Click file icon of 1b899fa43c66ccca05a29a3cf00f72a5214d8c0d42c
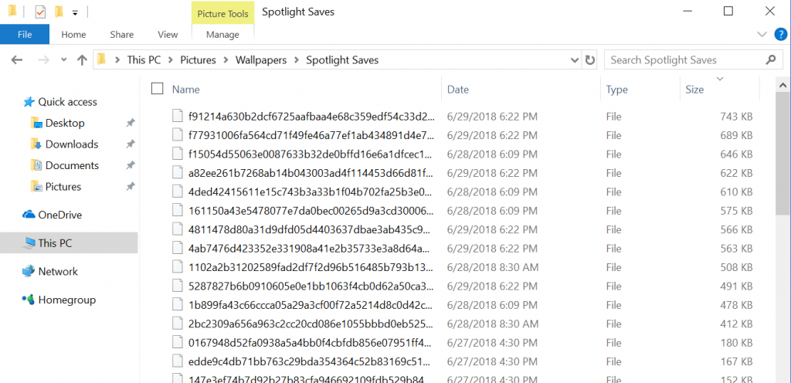The width and height of the screenshot is (791, 383). (177, 304)
